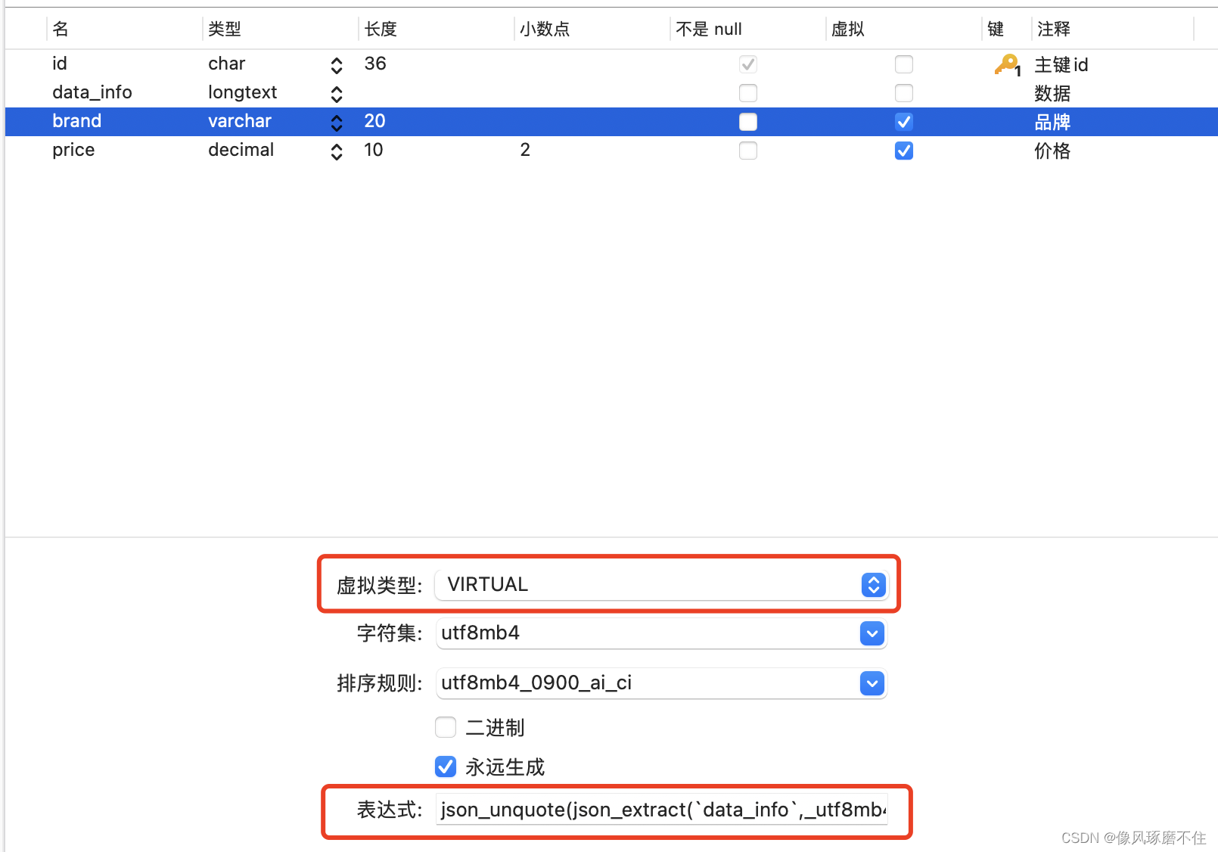1218x852 pixels.
Task: Click the longtext type cell
Action: (243, 92)
